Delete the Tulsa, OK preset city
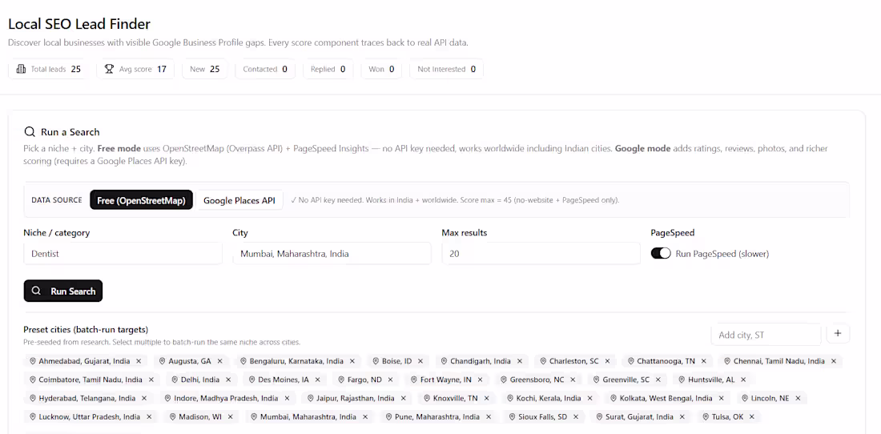Image resolution: width=881 pixels, height=434 pixels. click(x=752, y=416)
